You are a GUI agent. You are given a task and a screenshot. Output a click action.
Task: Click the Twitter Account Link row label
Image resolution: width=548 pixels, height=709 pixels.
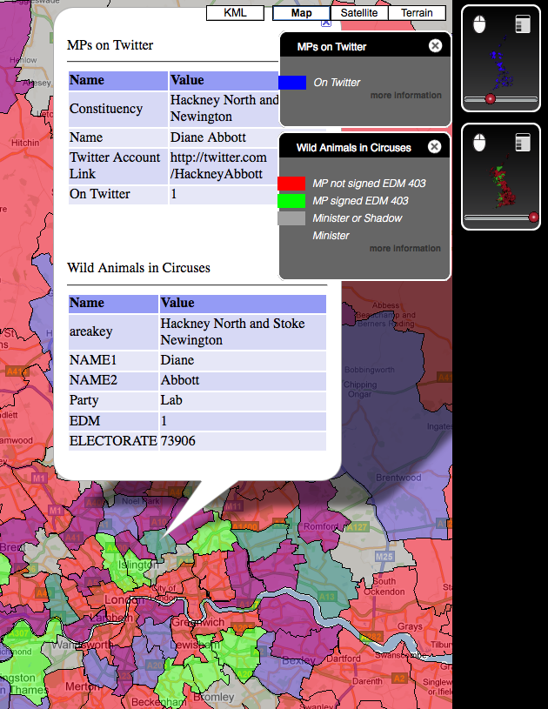[x=115, y=165]
